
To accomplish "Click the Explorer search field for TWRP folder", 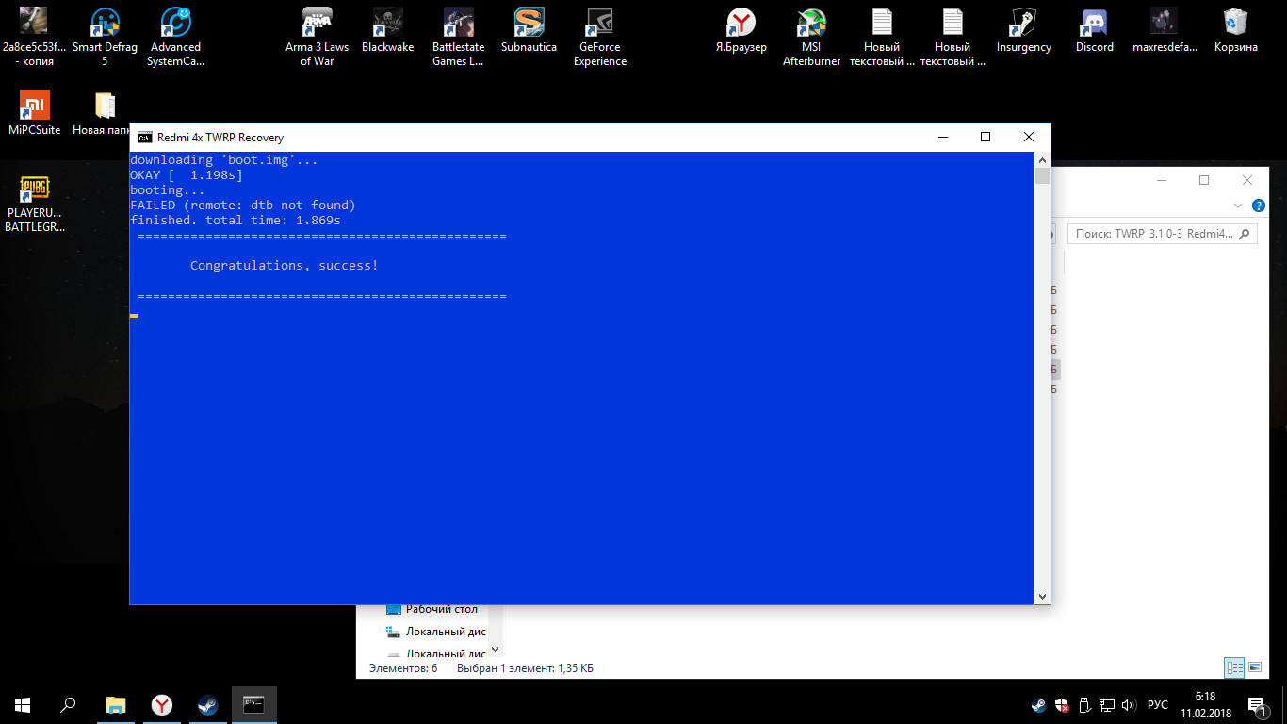I will (1154, 234).
